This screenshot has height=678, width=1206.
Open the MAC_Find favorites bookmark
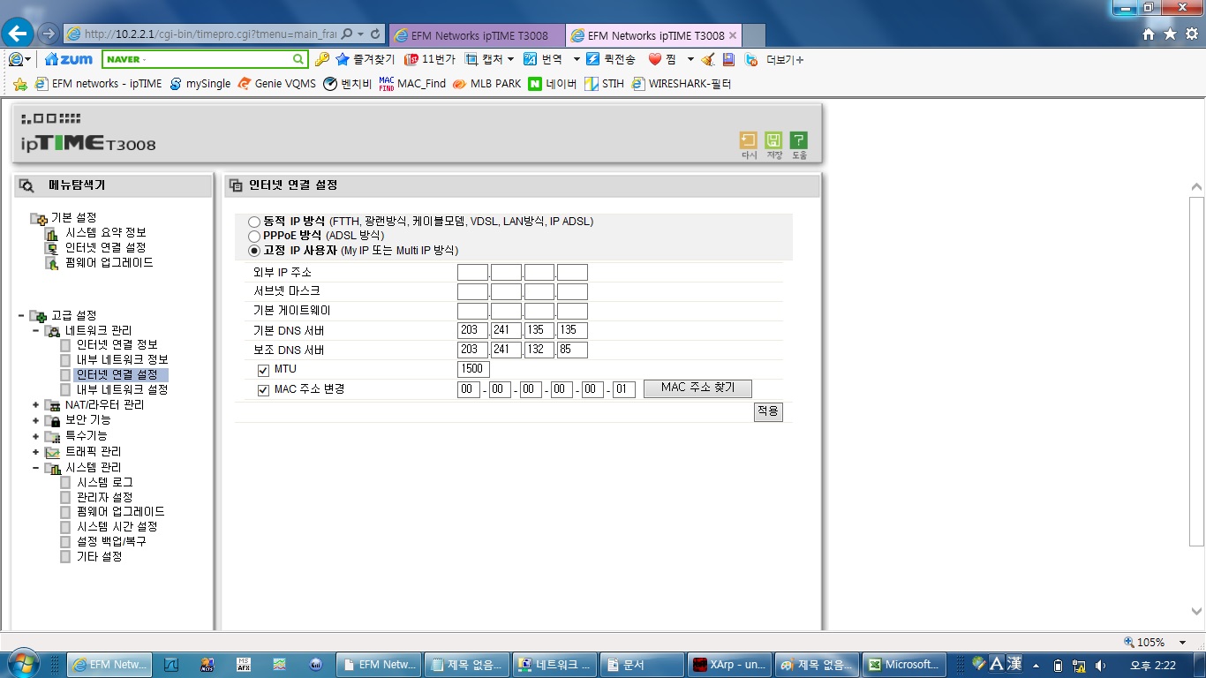click(412, 84)
